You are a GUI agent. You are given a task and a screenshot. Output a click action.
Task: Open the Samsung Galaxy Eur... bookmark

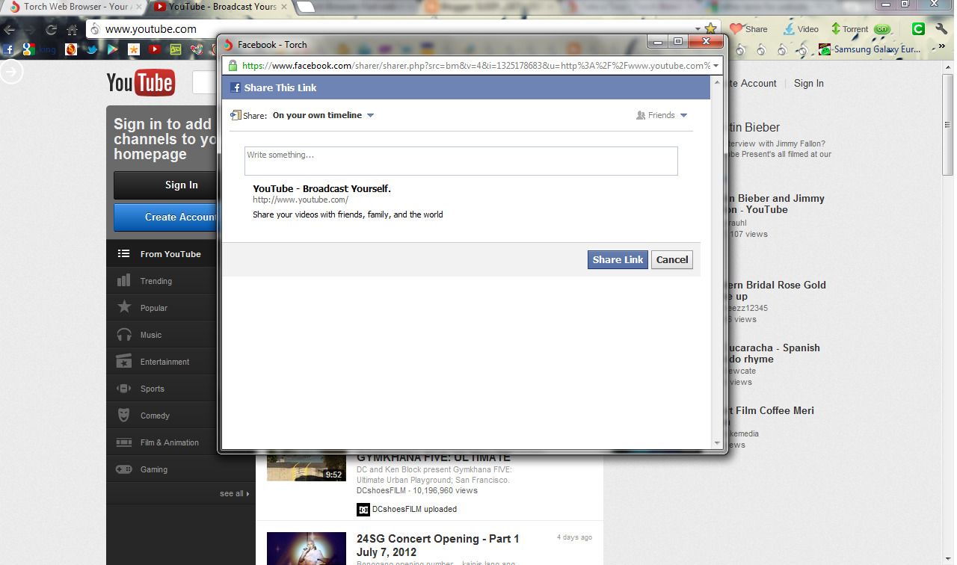click(x=870, y=49)
